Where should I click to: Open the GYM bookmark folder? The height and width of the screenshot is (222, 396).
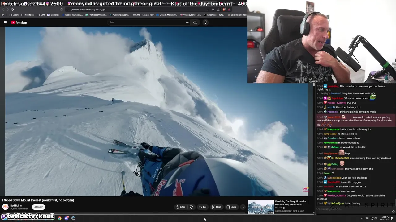[41, 15]
